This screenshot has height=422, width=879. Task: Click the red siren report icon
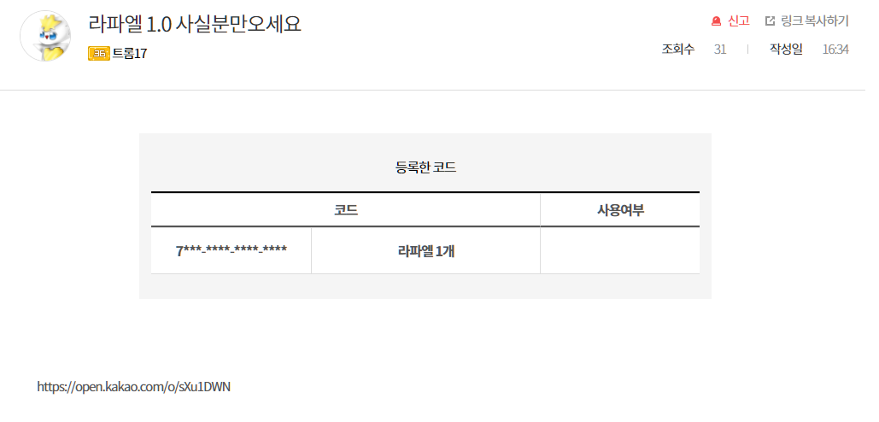pyautogui.click(x=716, y=21)
